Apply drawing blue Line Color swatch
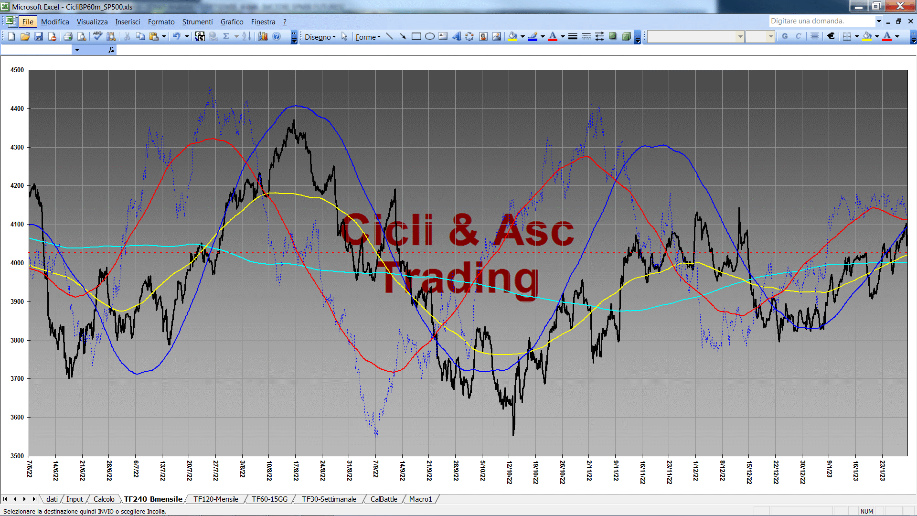This screenshot has width=917, height=516. [533, 36]
